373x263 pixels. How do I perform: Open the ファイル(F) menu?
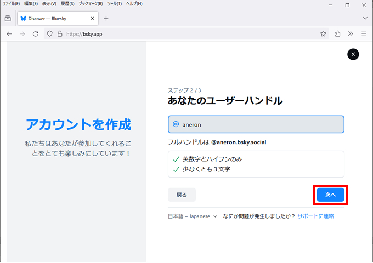click(x=11, y=4)
